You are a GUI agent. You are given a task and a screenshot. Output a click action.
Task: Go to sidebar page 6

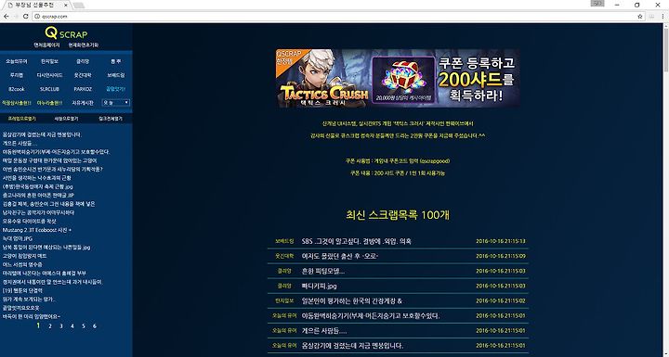point(95,326)
